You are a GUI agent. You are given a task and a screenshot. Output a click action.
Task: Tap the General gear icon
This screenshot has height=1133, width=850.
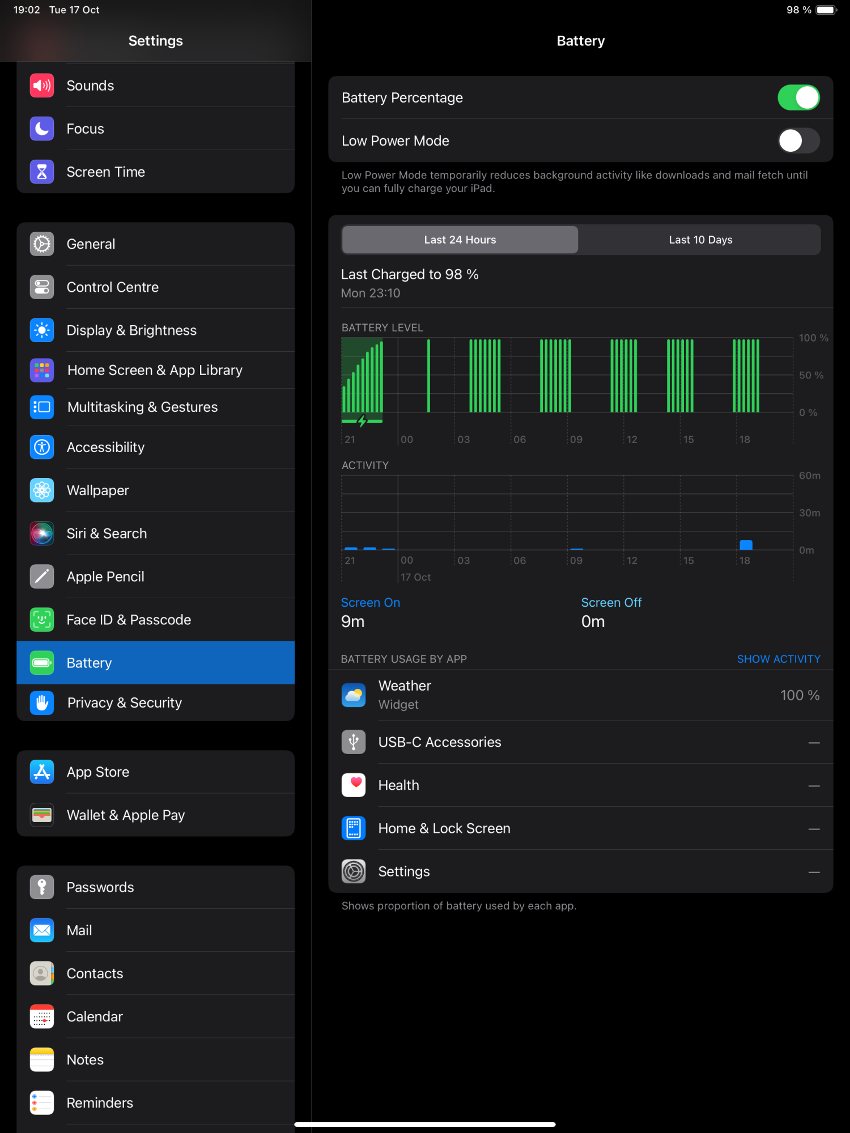pos(42,244)
